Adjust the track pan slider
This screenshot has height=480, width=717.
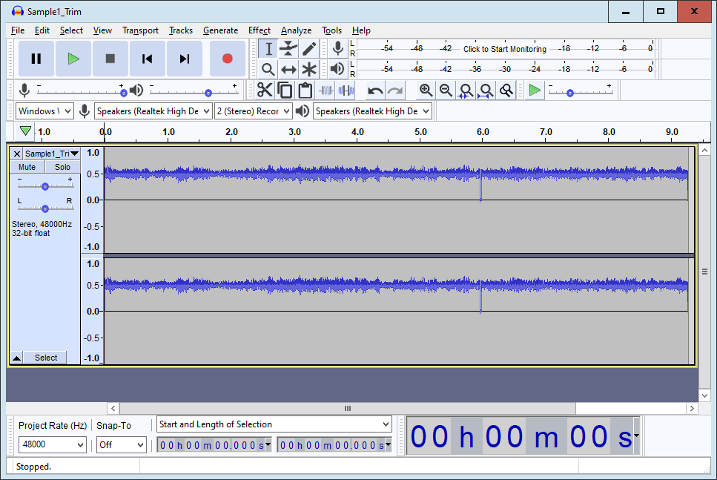tap(44, 208)
